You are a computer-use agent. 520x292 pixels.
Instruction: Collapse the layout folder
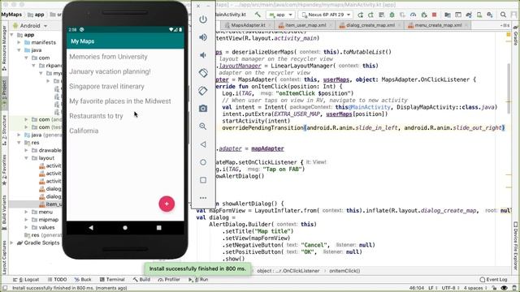tap(27, 158)
